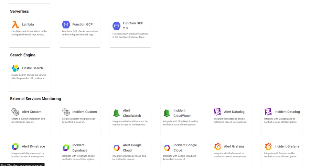Click the Alert Google Cloud icon

116,148
